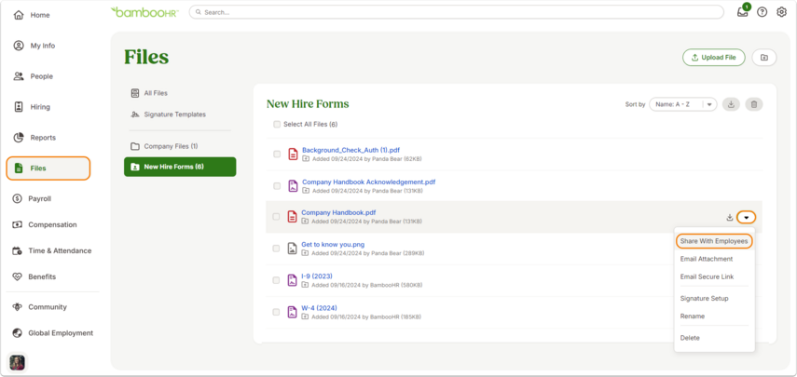Click the new folder icon button
797x377 pixels.
[x=764, y=58]
